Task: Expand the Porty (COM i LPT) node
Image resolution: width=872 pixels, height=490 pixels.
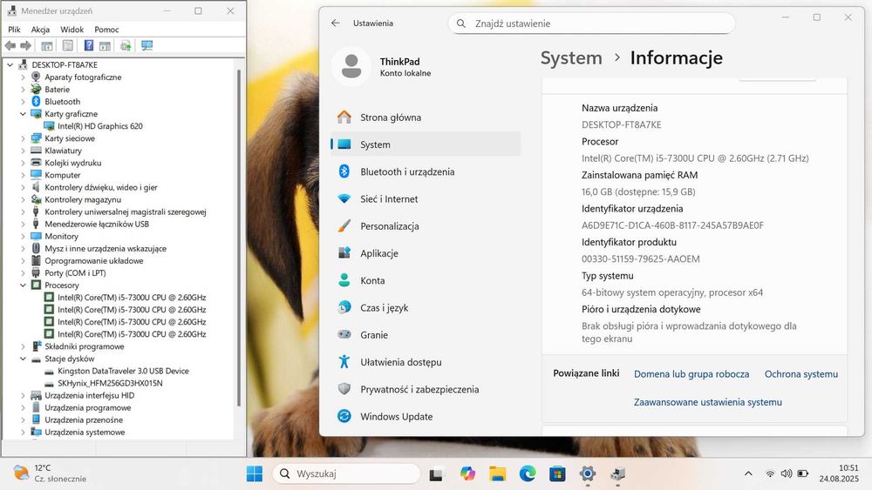Action: [x=23, y=273]
